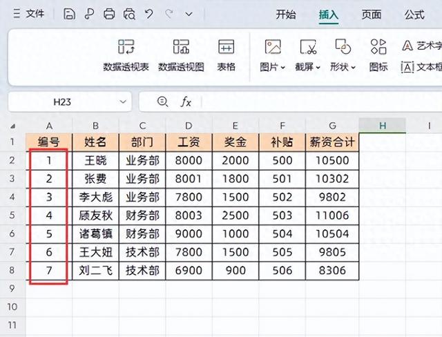The width and height of the screenshot is (442, 337).
Task: Open the 形状 dropdown arrow
Action: (353, 68)
